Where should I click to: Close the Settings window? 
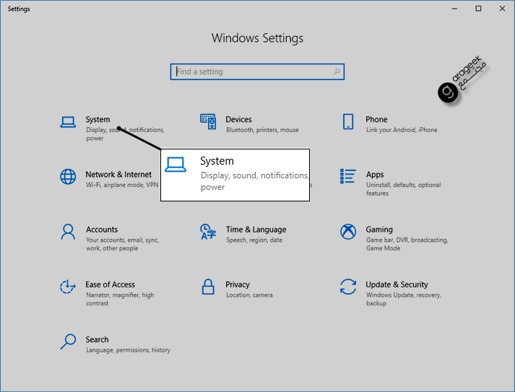click(x=502, y=9)
